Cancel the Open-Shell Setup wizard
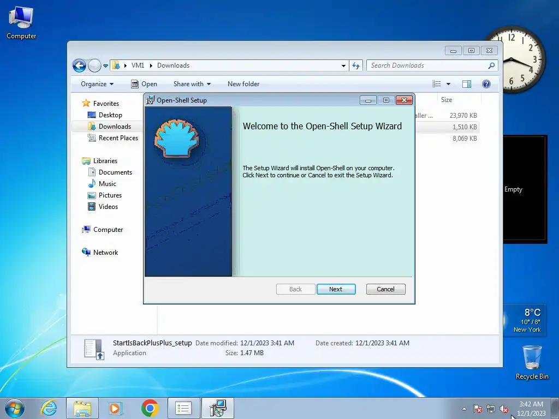Viewport: 559px width, 419px height. (385, 289)
